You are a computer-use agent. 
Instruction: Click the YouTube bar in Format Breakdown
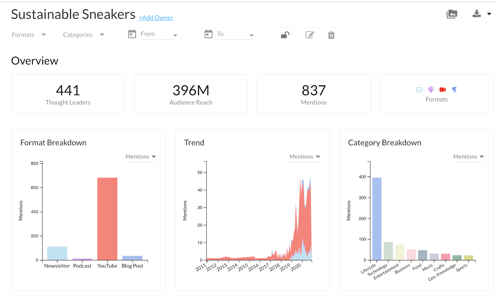[x=107, y=219]
